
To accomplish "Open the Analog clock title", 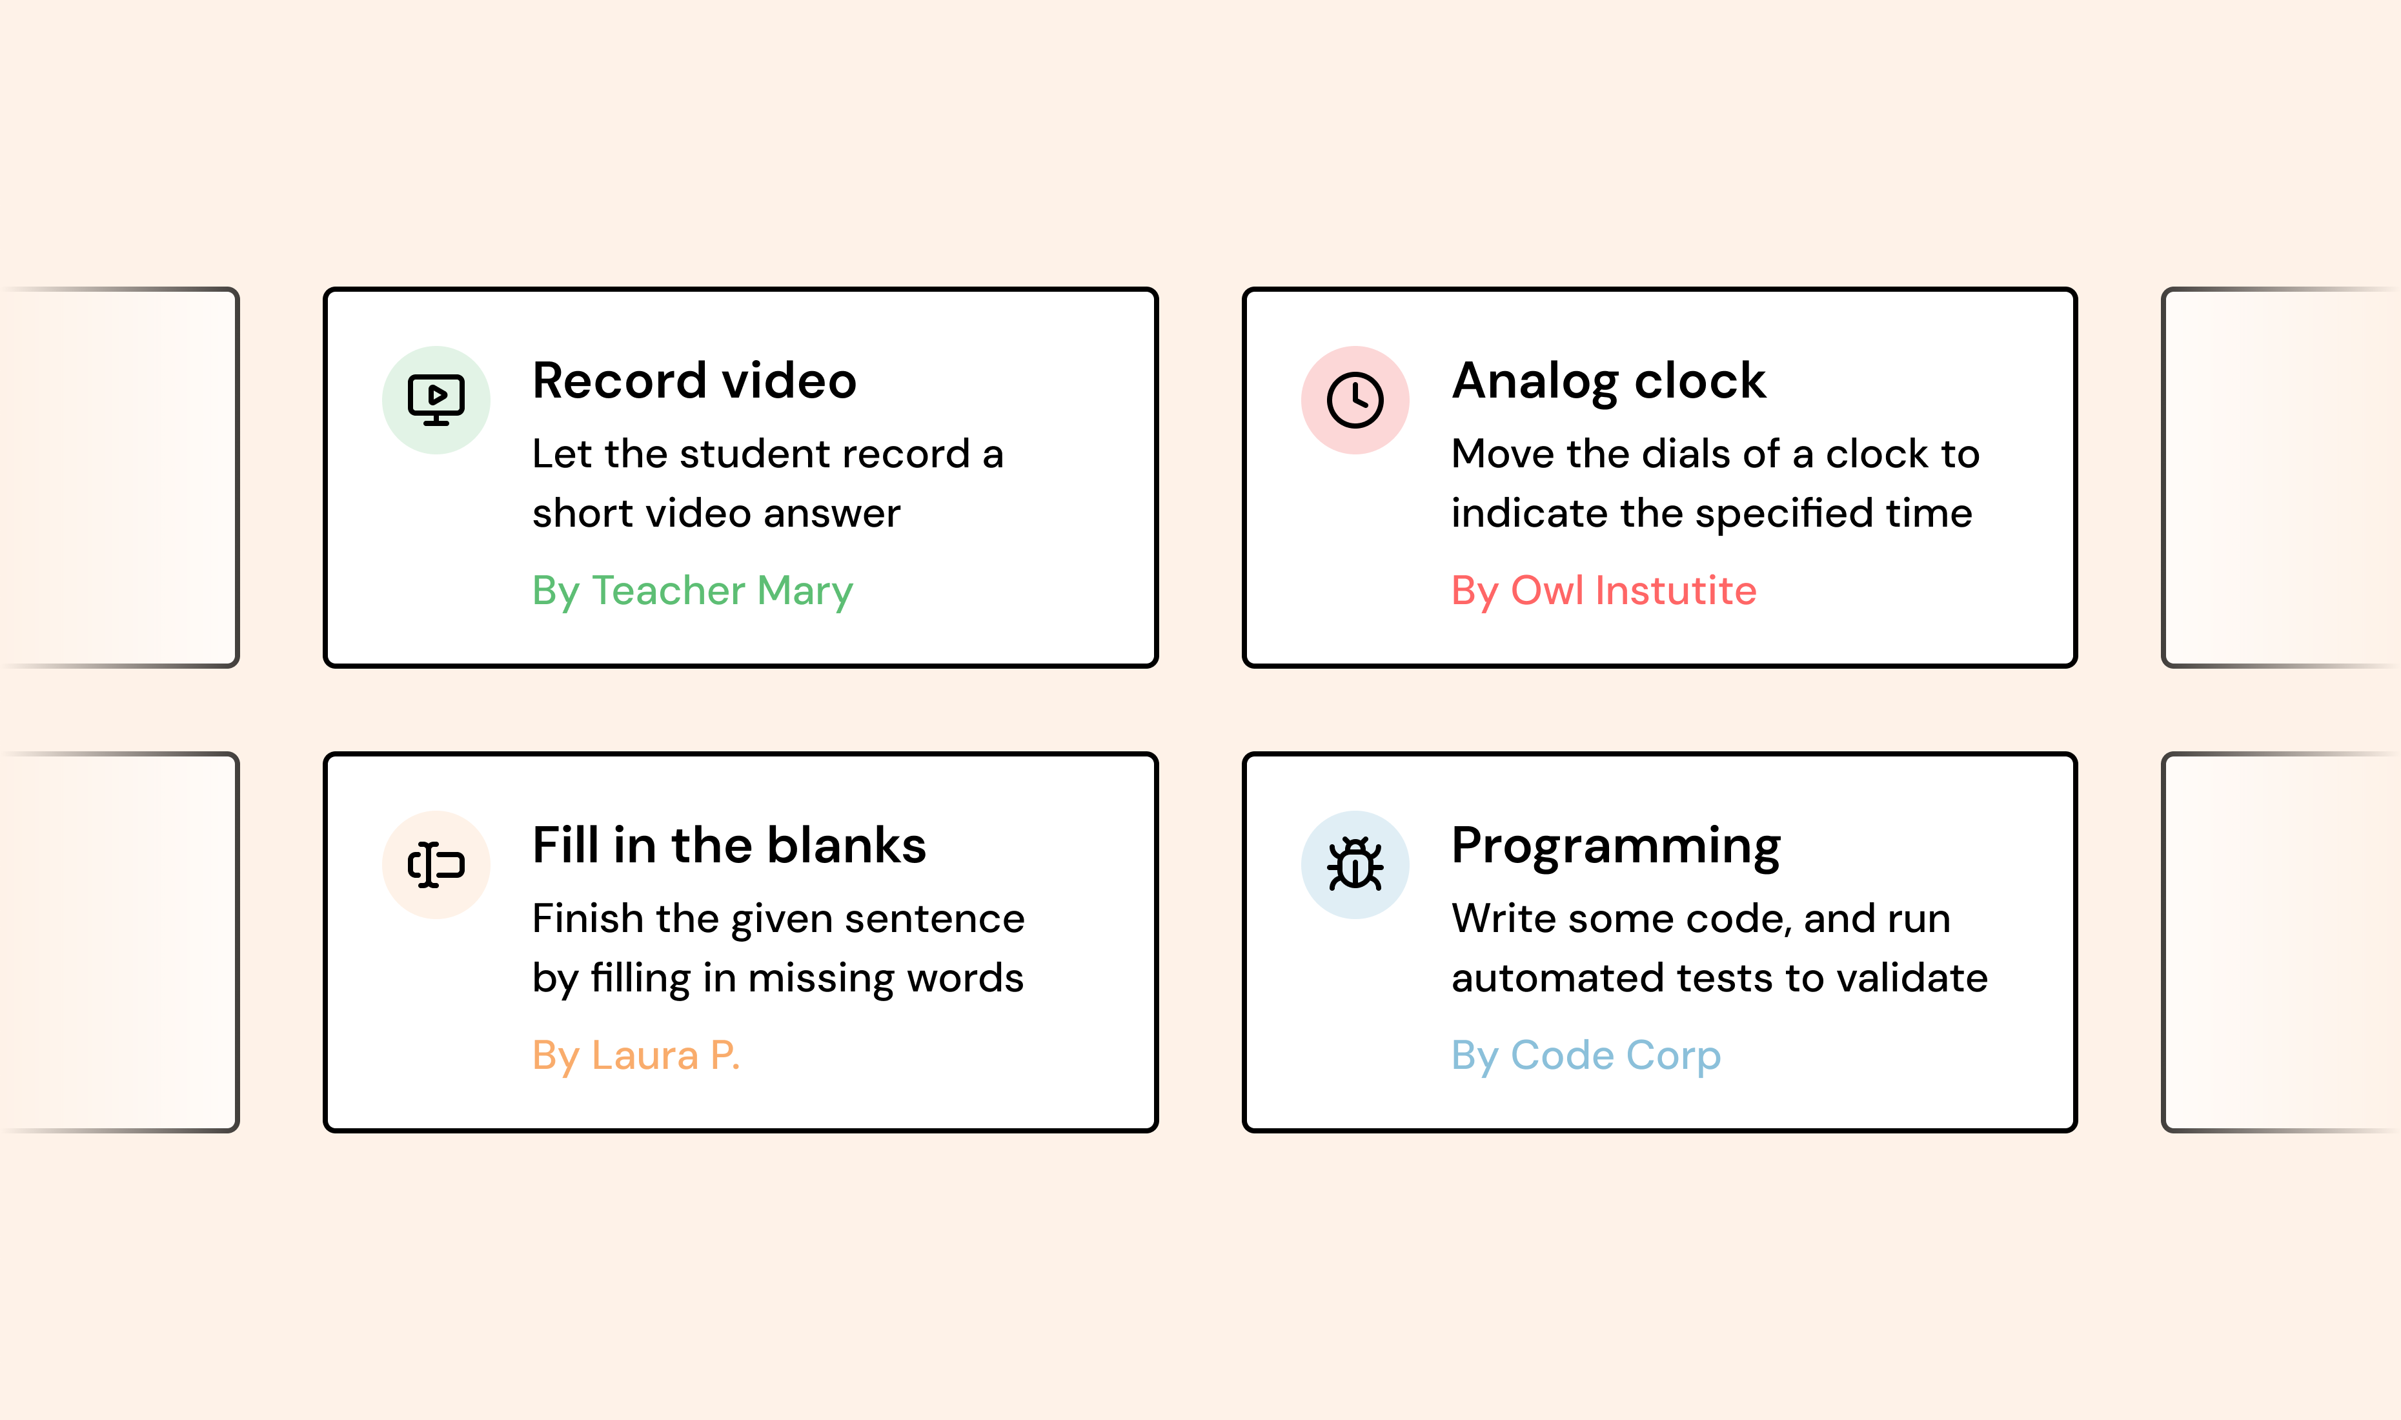I will point(1609,381).
